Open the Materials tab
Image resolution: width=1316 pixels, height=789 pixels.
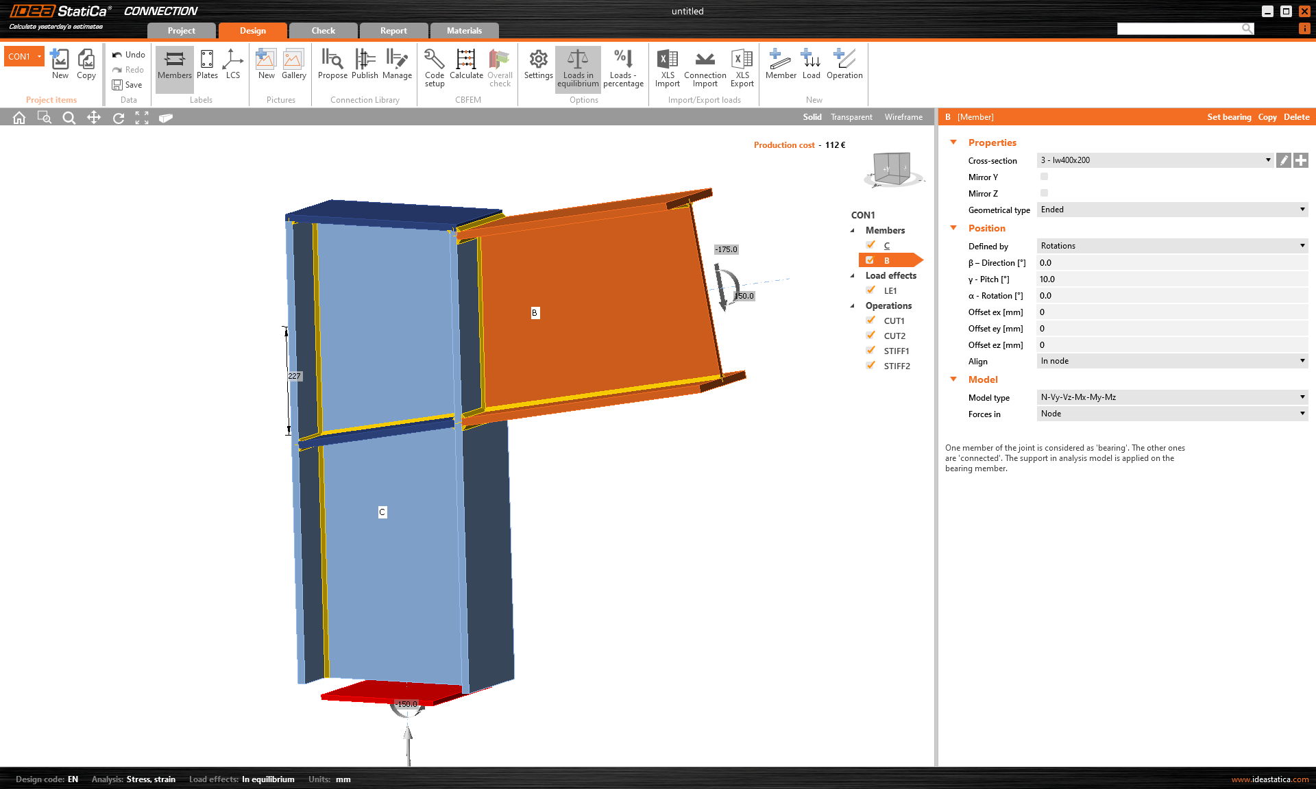click(464, 31)
